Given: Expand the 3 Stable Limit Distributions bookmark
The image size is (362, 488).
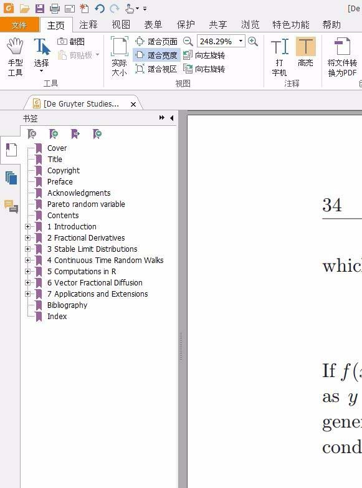Looking at the screenshot, I should click(27, 249).
